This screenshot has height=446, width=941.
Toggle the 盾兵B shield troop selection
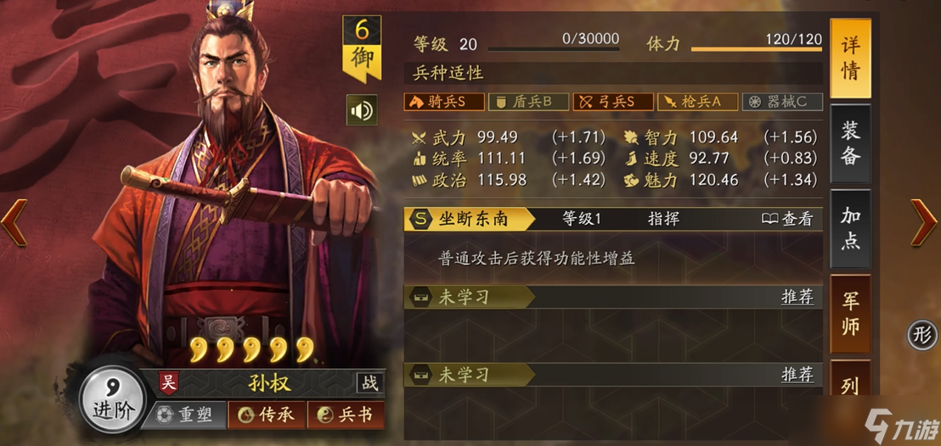click(x=528, y=102)
